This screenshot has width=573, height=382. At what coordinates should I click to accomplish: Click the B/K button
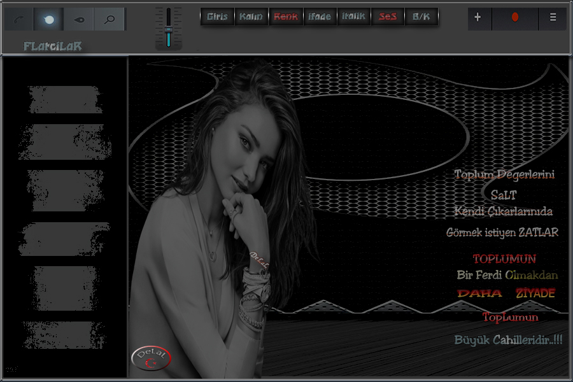(x=421, y=17)
